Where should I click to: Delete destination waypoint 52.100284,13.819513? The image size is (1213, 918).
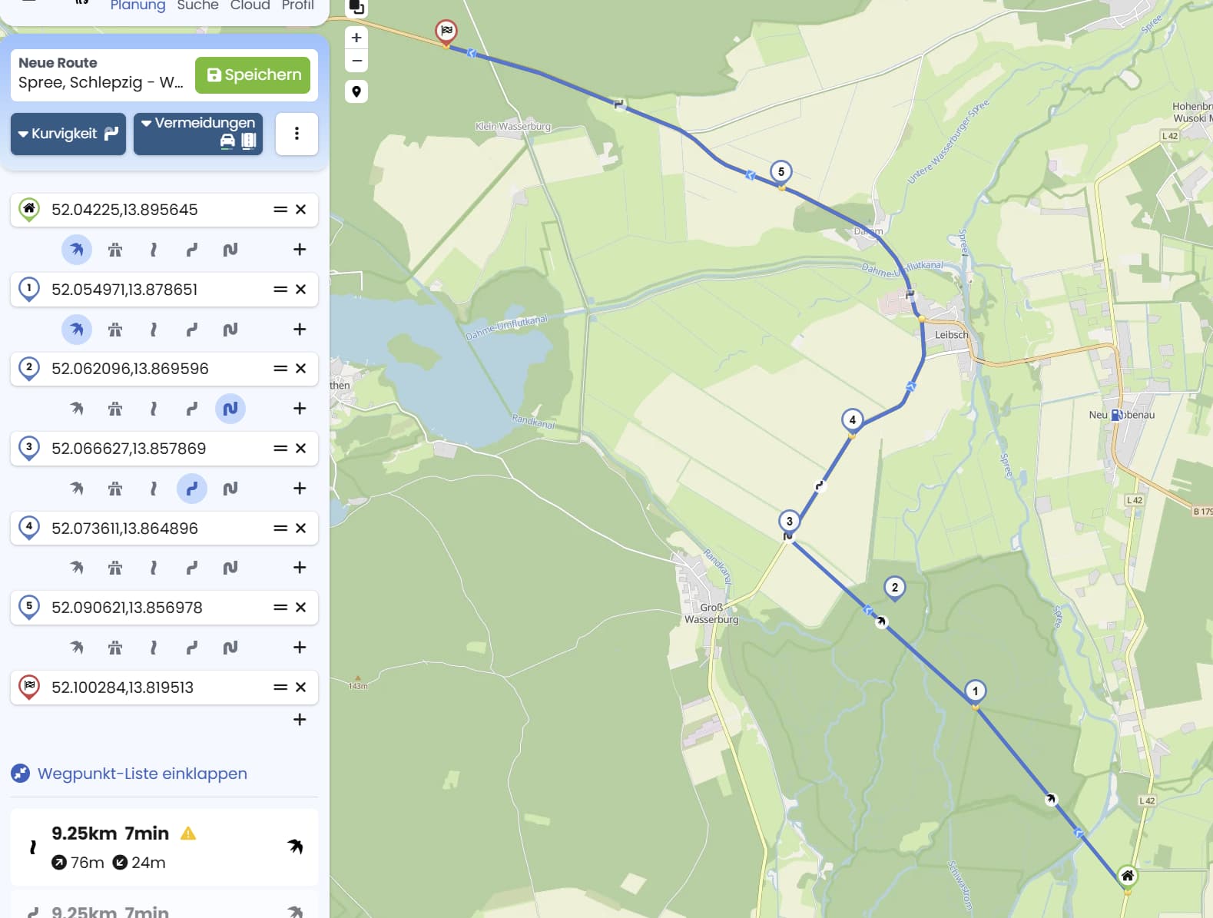pos(301,688)
